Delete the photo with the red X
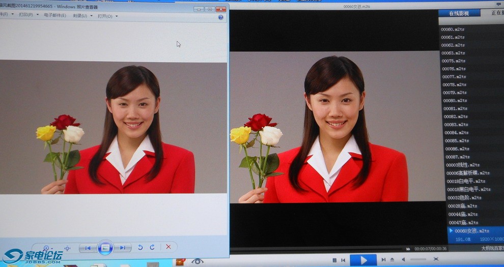504x267 pixels. pos(169,247)
